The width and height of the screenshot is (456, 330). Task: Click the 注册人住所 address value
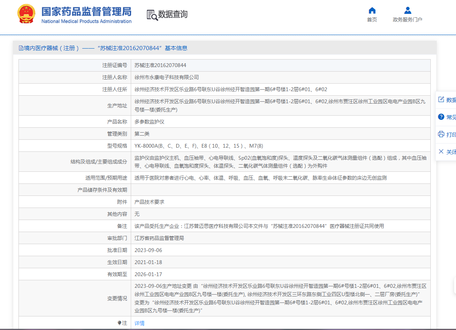pyautogui.click(x=231, y=89)
